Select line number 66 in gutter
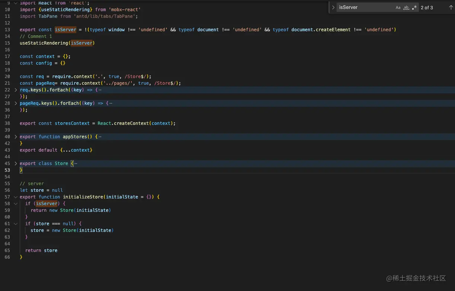455x291 pixels. [x=7, y=257]
